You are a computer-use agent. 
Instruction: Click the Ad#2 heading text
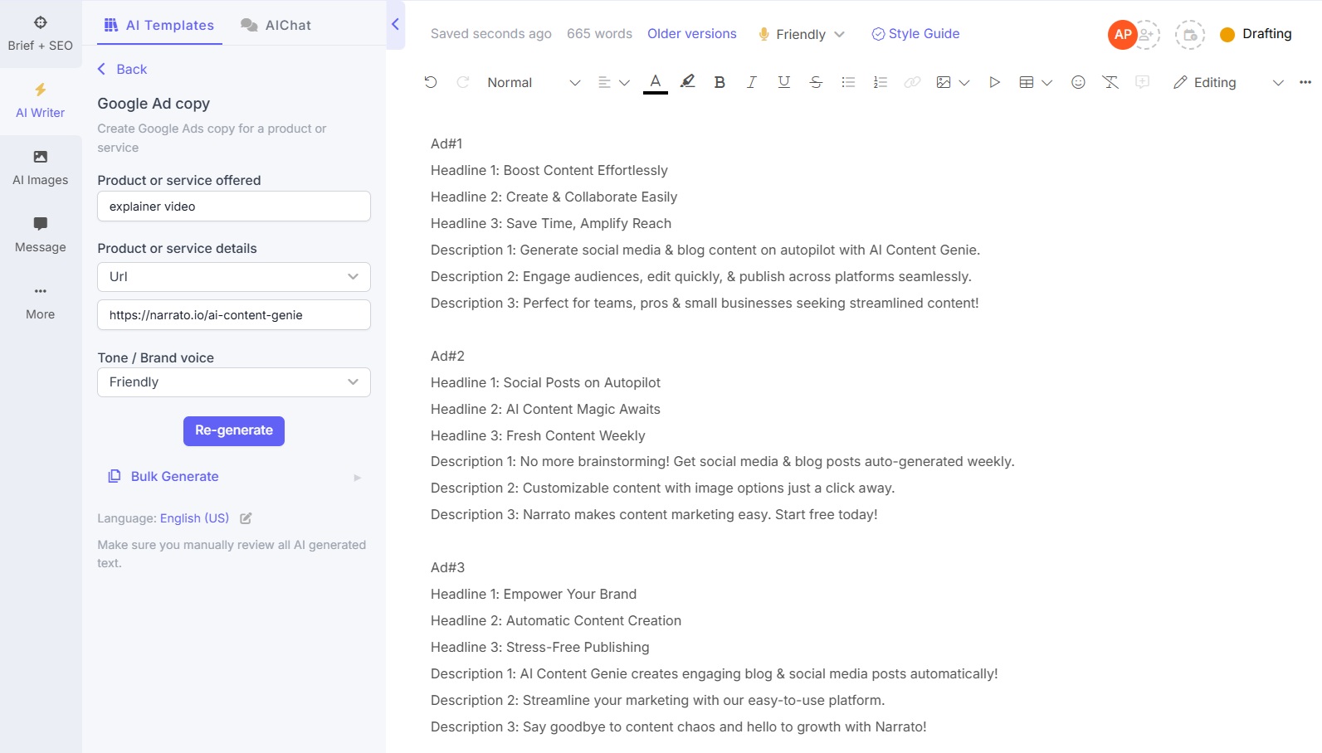pos(447,356)
